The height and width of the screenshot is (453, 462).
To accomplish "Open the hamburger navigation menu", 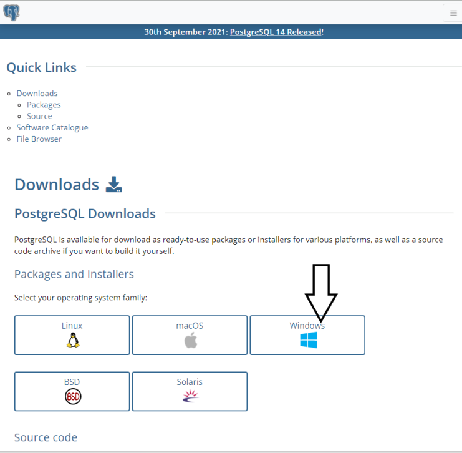I will tap(453, 13).
